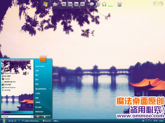Launch Flash from the FL dock icon
The image size is (165, 123).
pyautogui.click(x=82, y=4)
